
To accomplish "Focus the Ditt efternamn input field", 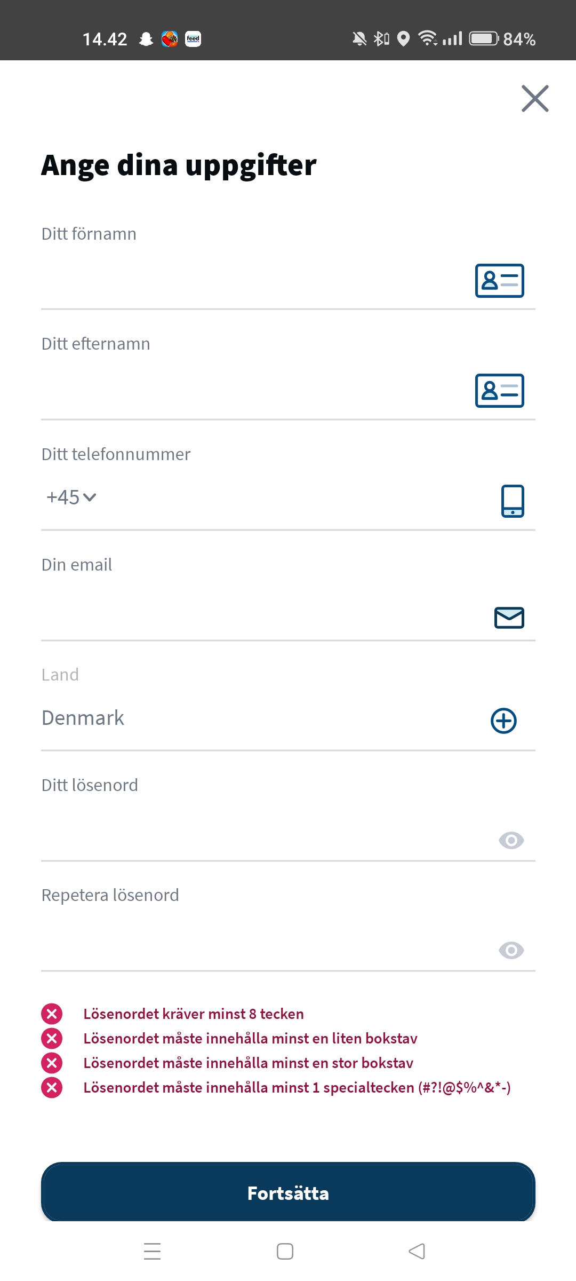I will point(251,391).
